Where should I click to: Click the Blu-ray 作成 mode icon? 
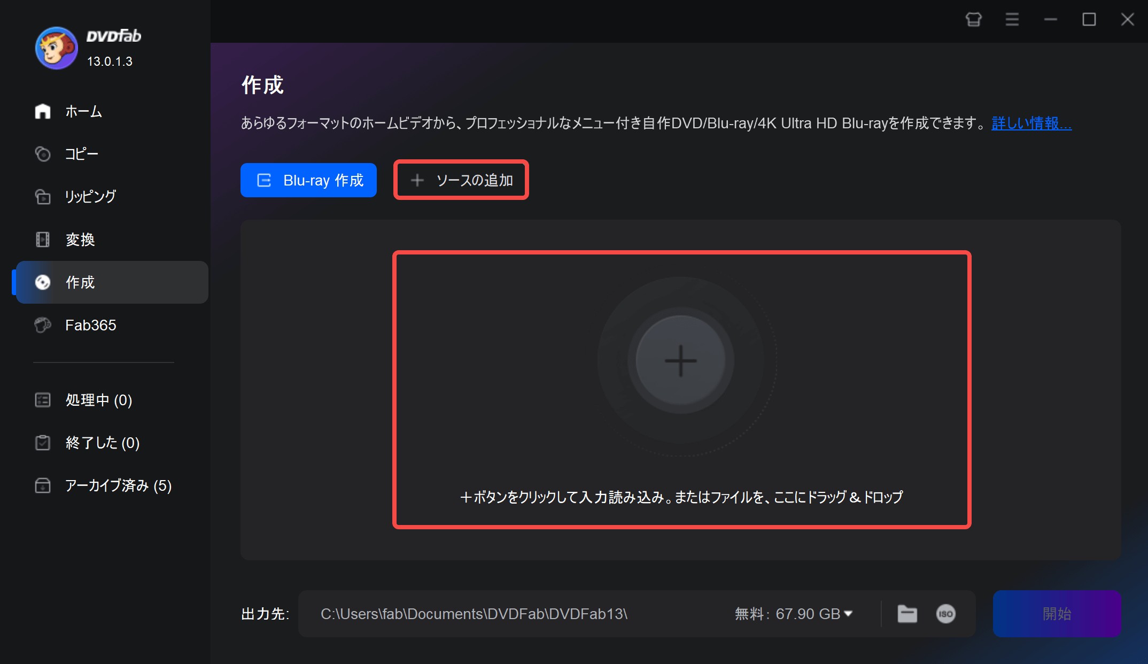coord(265,180)
